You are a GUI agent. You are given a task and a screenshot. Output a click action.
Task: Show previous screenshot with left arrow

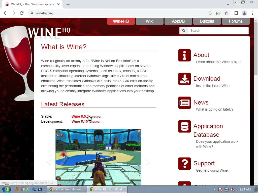[x=49, y=162]
